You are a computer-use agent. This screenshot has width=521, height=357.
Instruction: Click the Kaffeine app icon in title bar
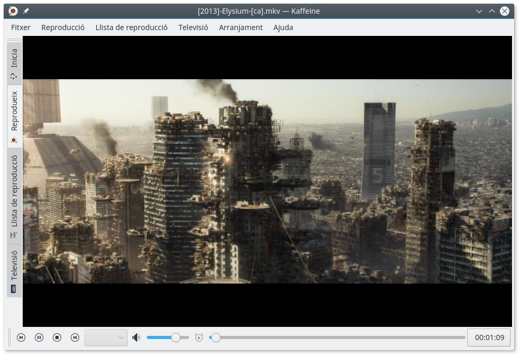pyautogui.click(x=13, y=11)
